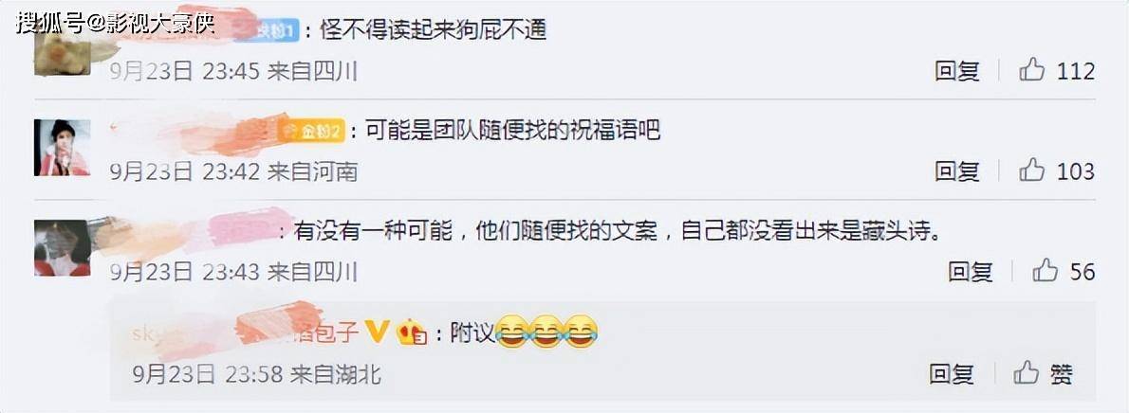The width and height of the screenshot is (1129, 413).
Task: Click the member badge before 附议
Action: 413,332
